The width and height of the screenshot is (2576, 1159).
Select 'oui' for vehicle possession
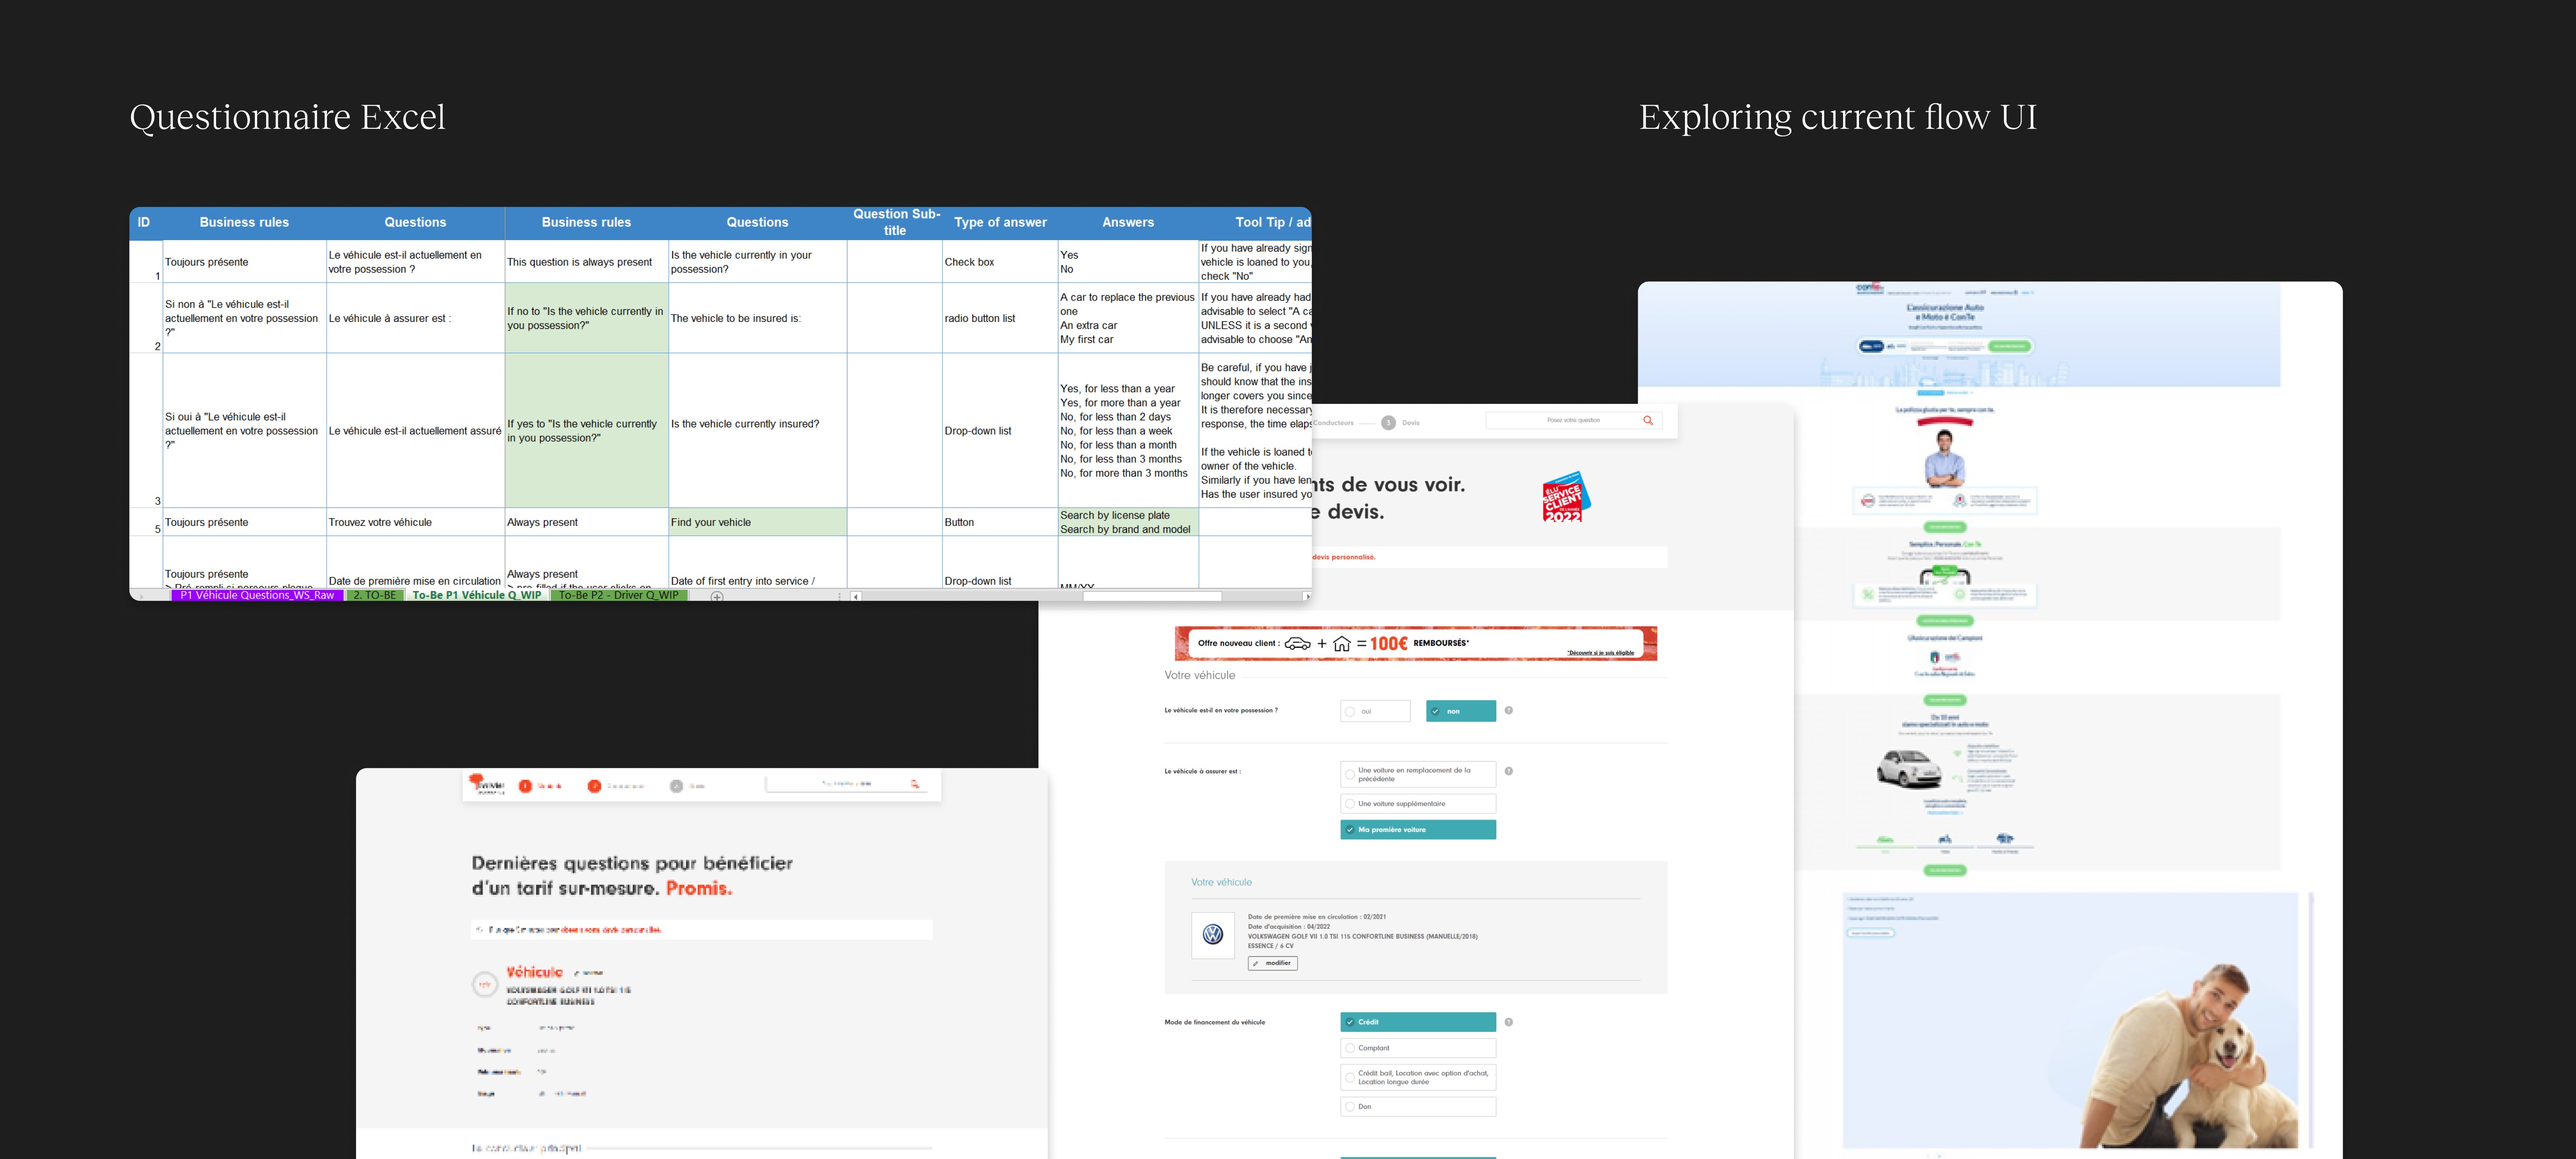(1375, 711)
